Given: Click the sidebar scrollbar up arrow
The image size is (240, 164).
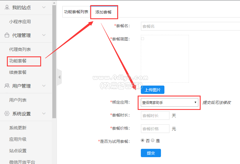Looking at the screenshot, I should (54, 3).
